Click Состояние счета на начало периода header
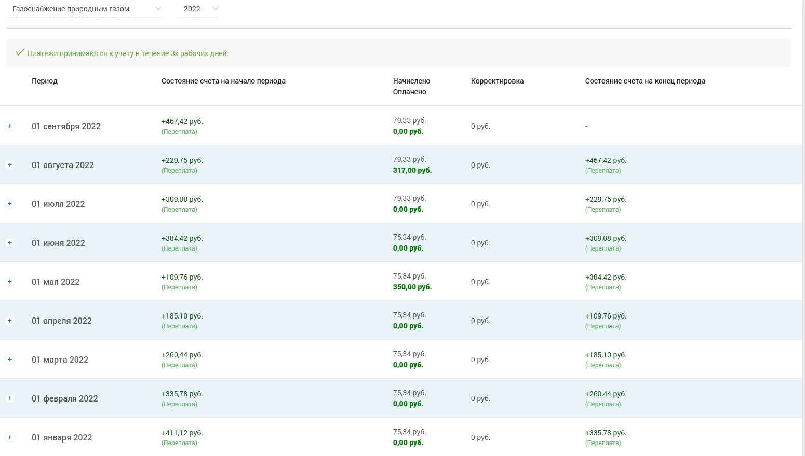This screenshot has height=456, width=805. [x=223, y=81]
